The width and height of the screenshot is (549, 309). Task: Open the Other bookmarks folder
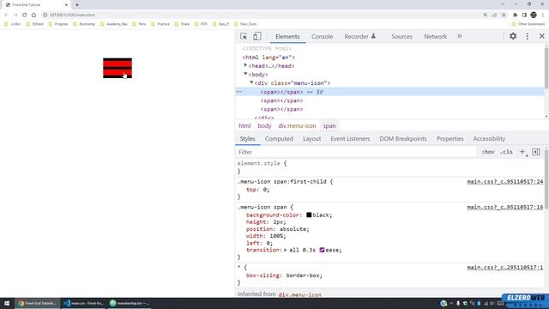(x=528, y=24)
